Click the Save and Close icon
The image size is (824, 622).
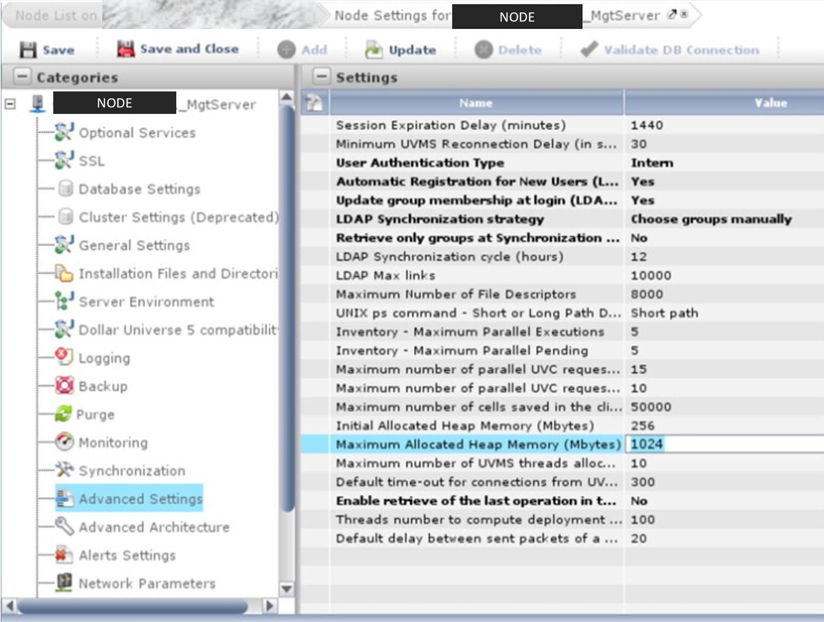125,49
